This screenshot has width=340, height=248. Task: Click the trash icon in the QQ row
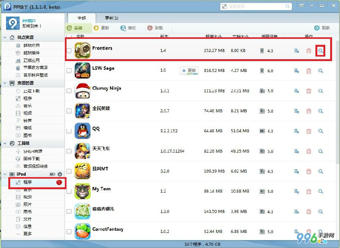(309, 131)
